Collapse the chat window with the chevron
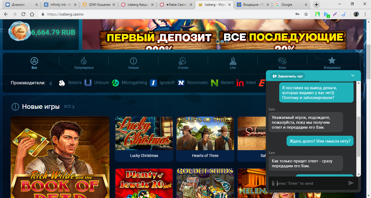This screenshot has width=371, height=198. (x=353, y=76)
